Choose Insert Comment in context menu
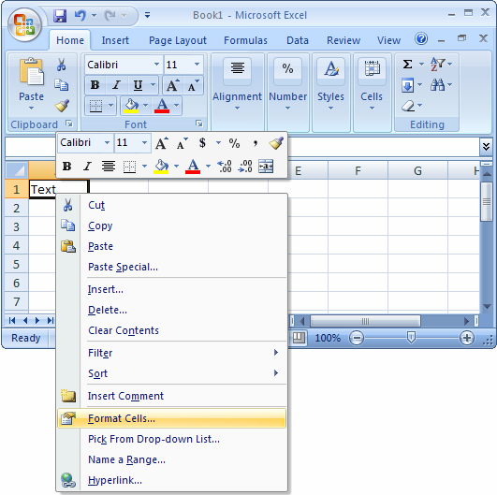This screenshot has width=497, height=495. coord(172,396)
